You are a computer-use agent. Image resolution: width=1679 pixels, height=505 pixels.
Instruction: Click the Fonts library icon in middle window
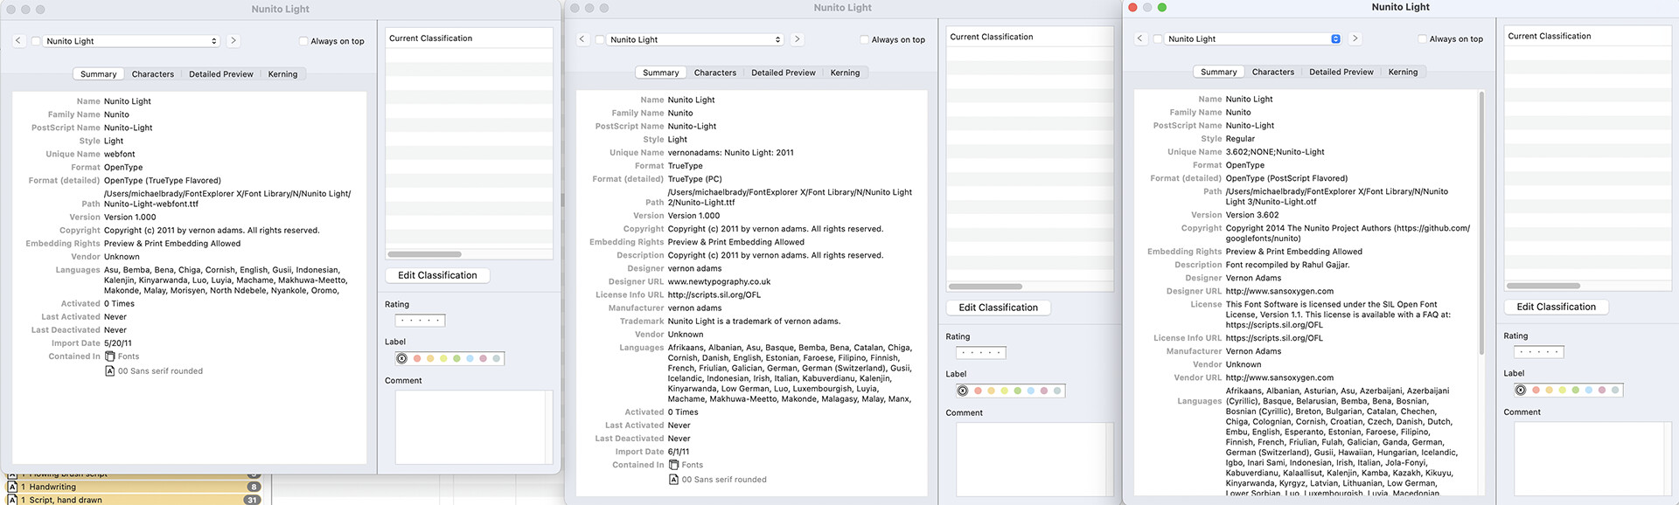674,465
